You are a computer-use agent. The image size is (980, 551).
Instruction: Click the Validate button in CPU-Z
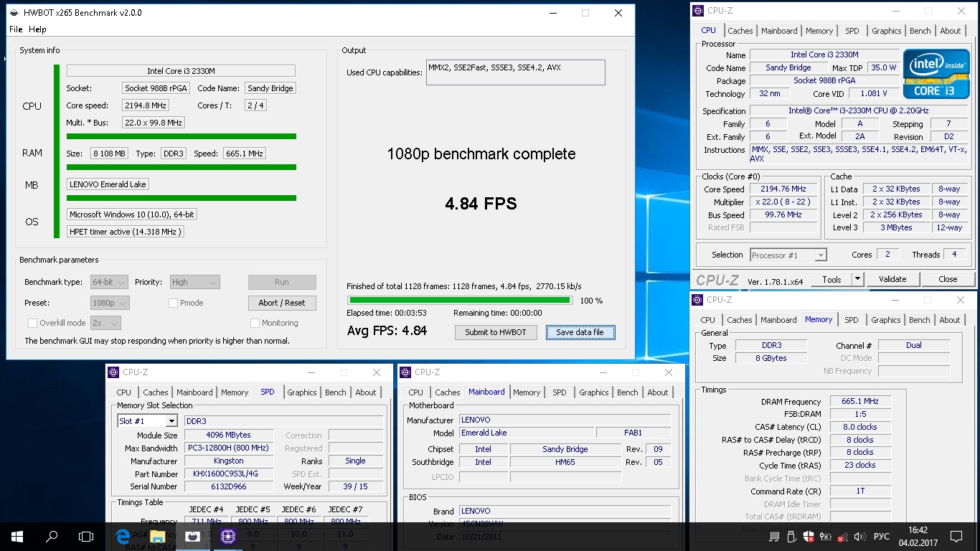[x=892, y=279]
